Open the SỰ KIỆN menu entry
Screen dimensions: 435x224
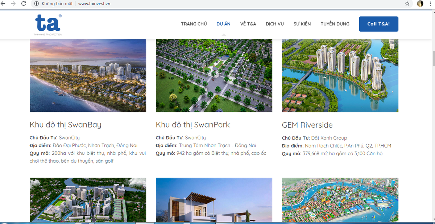[x=302, y=24]
